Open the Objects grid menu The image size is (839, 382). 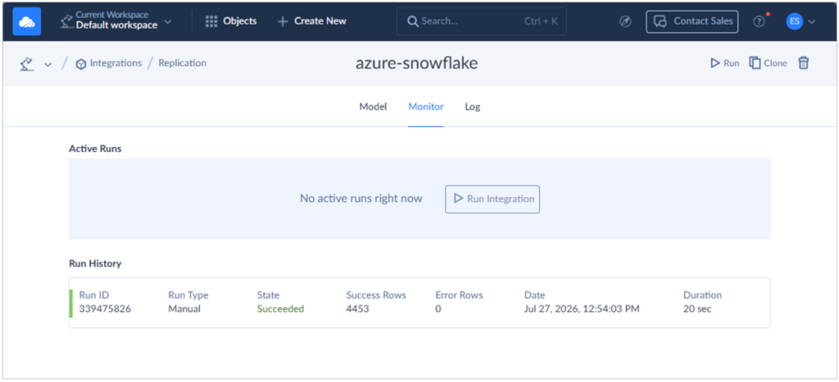tap(231, 21)
